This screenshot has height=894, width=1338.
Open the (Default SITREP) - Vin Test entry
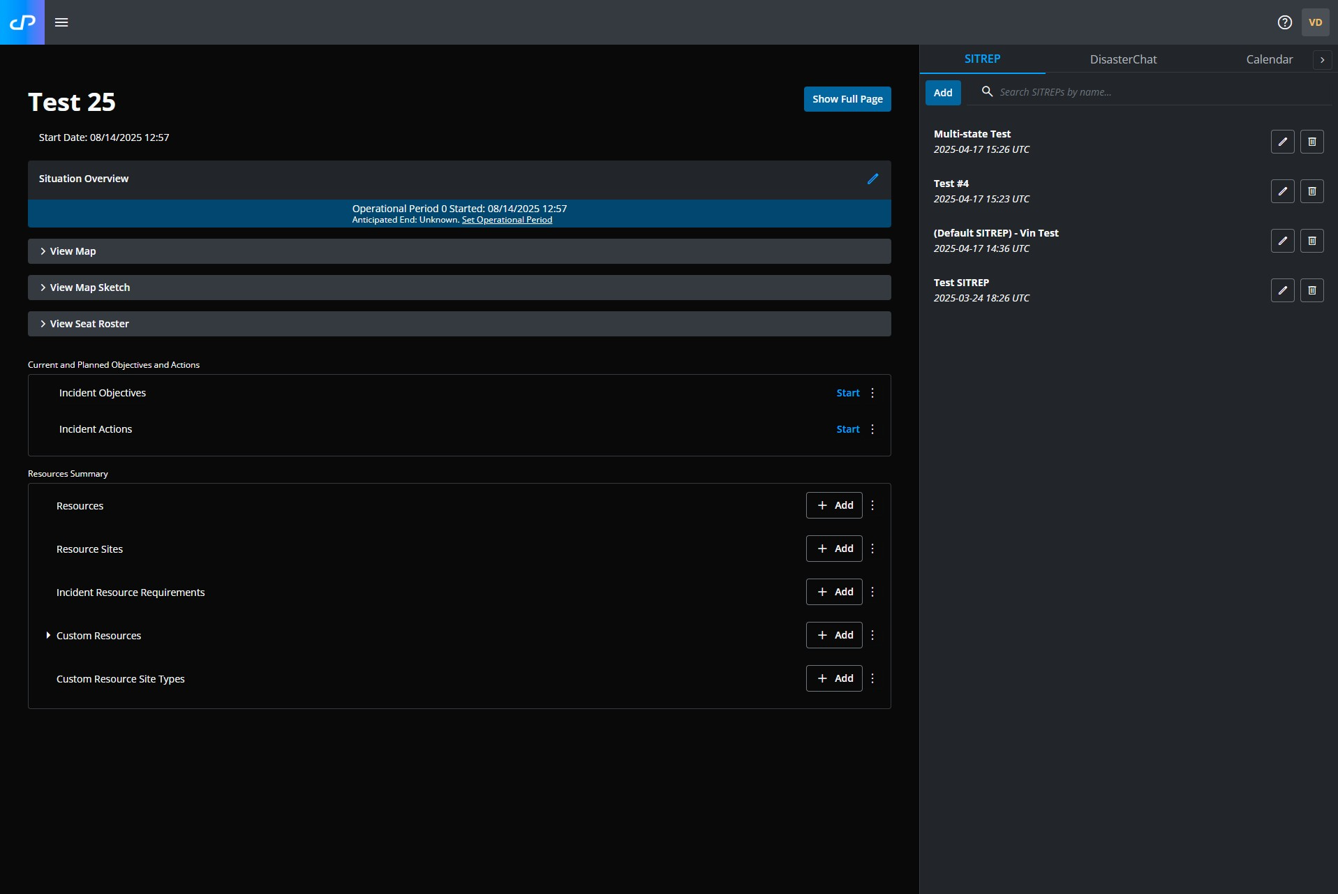click(996, 233)
